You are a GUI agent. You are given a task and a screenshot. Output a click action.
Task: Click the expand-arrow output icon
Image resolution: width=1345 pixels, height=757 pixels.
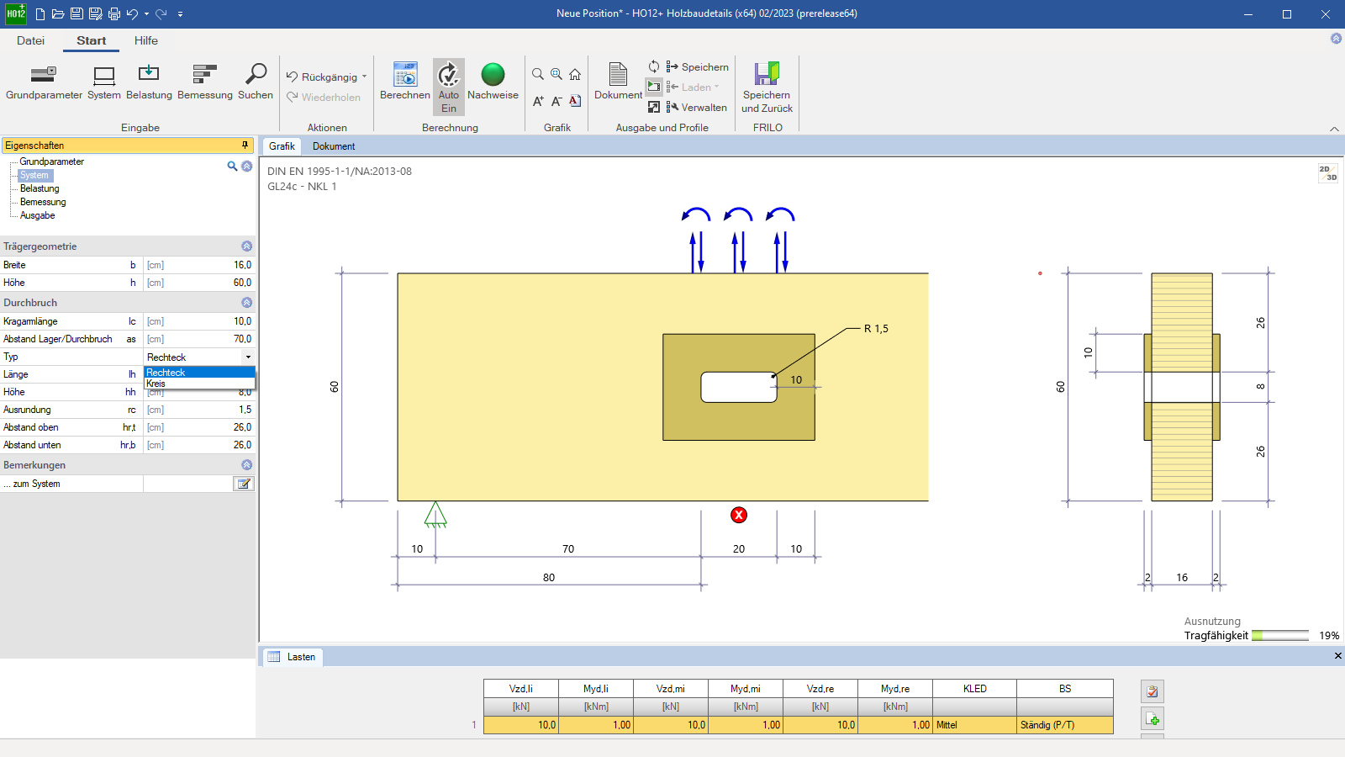pyautogui.click(x=654, y=107)
